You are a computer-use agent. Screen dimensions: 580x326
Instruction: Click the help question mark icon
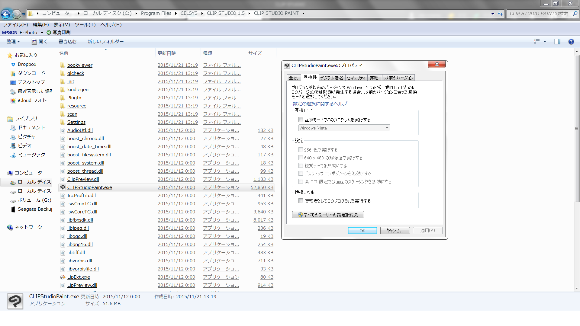pyautogui.click(x=571, y=42)
